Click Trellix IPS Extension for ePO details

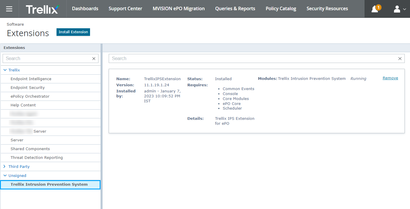pos(235,121)
